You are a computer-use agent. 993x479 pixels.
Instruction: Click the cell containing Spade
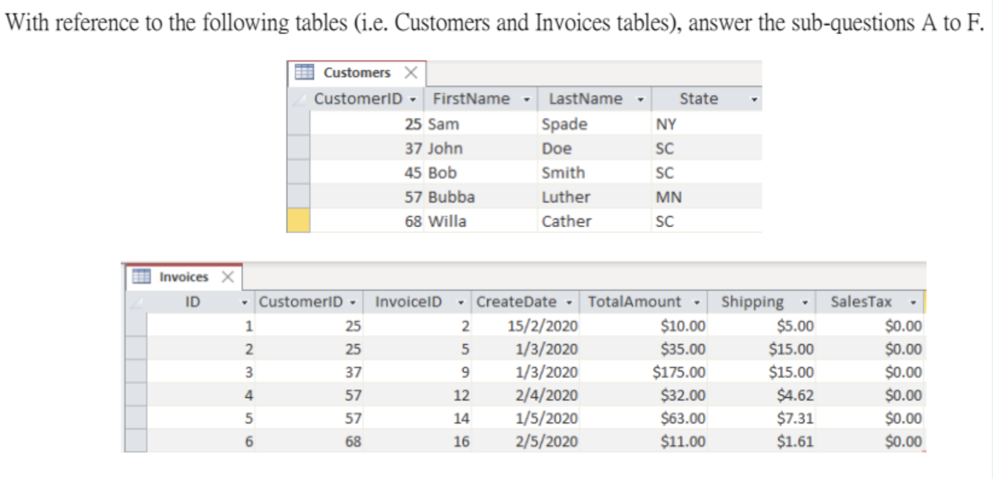[594, 124]
